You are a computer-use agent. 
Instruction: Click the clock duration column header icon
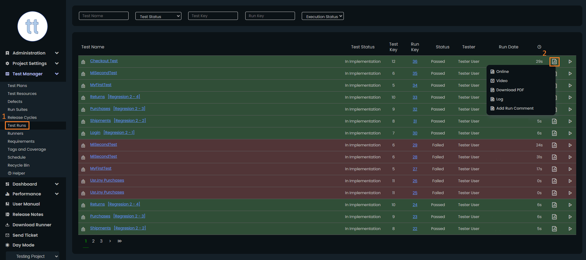[539, 47]
